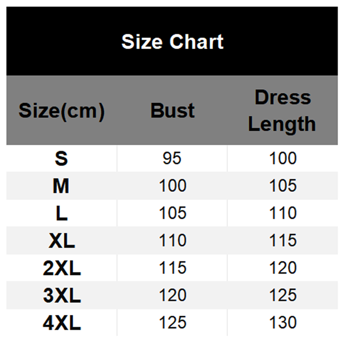Image resolution: width=345 pixels, height=345 pixels.
Task: Select the Size(cm) column header
Action: 62,111
